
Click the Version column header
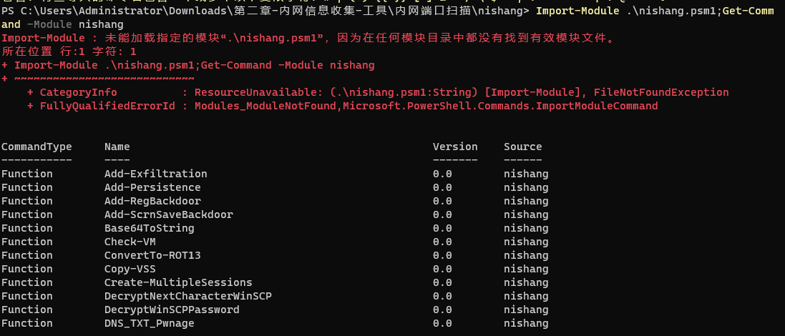455,147
